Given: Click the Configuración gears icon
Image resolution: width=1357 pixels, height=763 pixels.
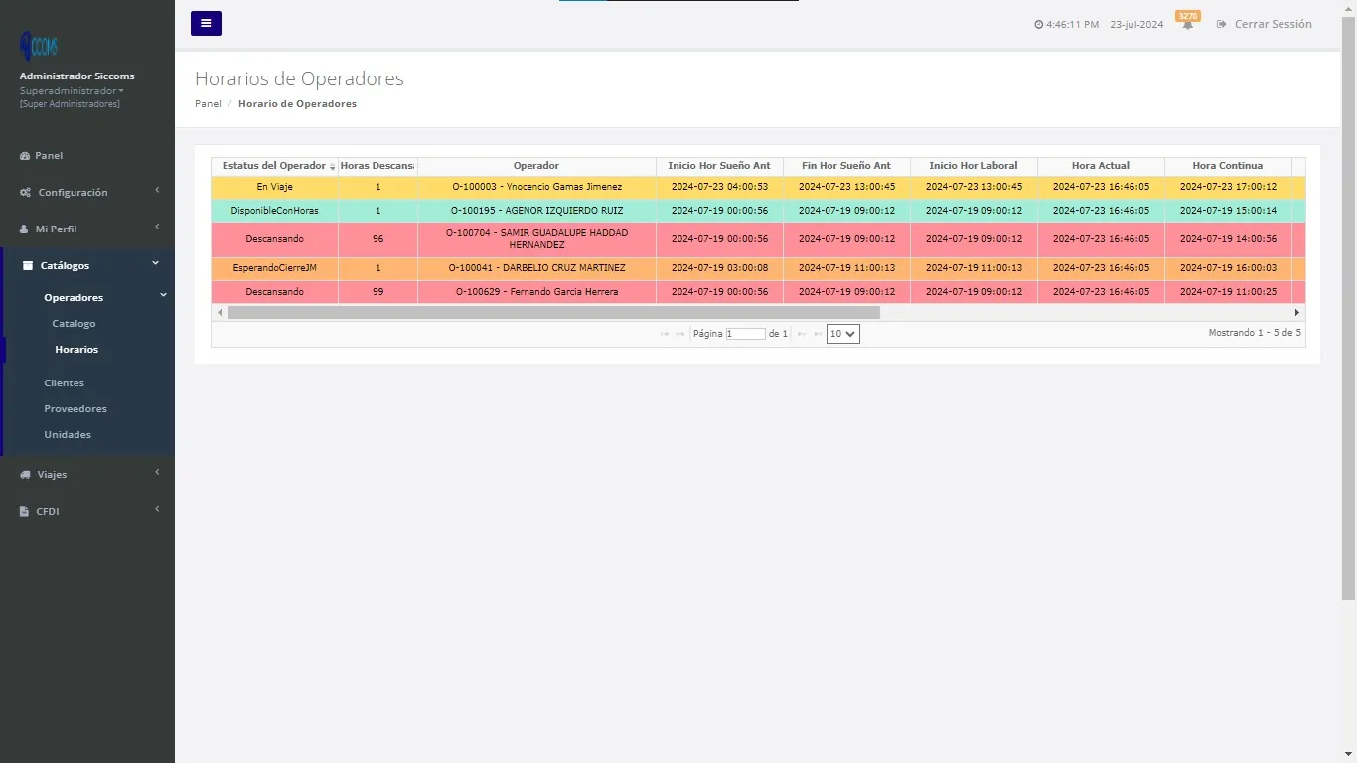Looking at the screenshot, I should point(24,192).
